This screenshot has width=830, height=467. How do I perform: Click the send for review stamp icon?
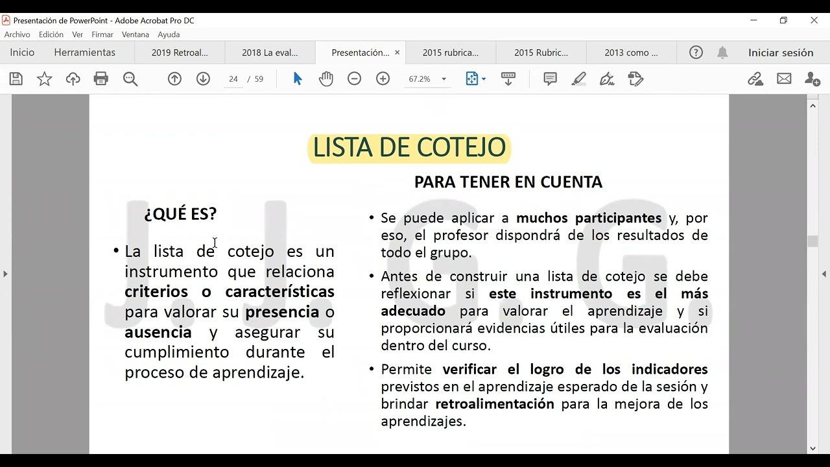[x=635, y=79]
